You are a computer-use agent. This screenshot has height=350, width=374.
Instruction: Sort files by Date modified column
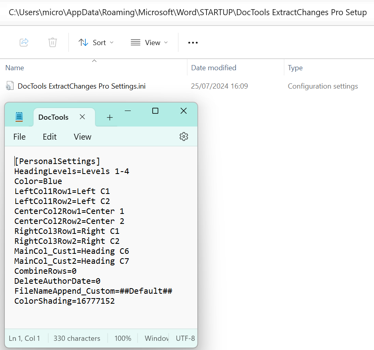213,68
